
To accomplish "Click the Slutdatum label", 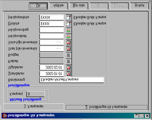I will pyautogui.click(x=16, y=67).
